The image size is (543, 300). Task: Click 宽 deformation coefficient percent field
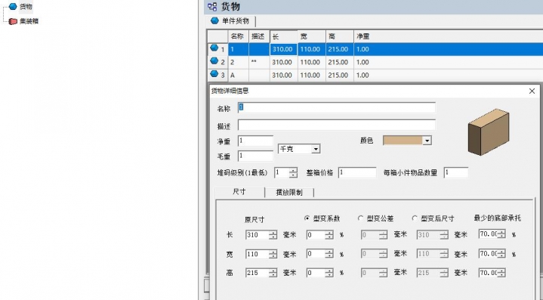tap(319, 254)
